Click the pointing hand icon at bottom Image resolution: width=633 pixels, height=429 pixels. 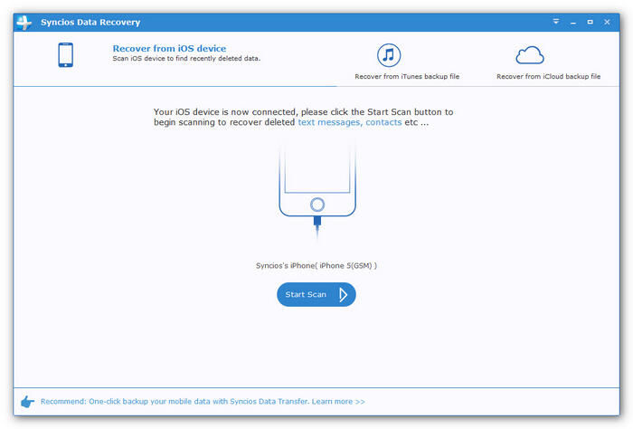[27, 401]
